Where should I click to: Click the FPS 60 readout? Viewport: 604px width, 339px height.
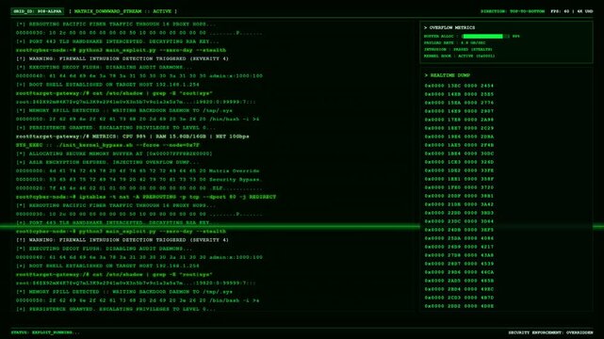pos(560,11)
